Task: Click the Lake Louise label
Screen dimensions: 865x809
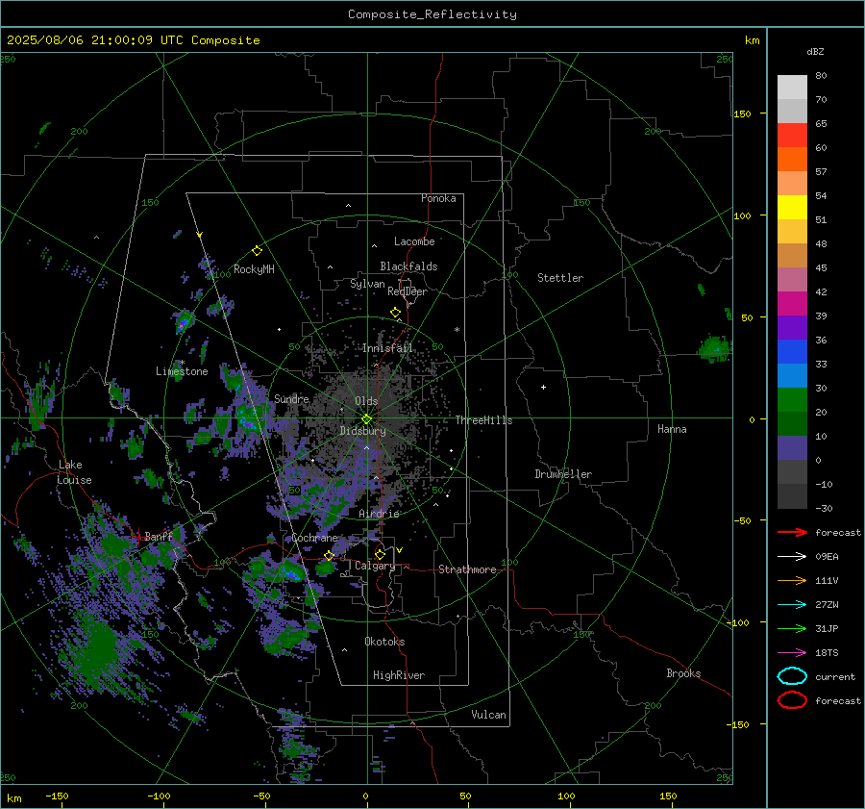Action: (74, 472)
